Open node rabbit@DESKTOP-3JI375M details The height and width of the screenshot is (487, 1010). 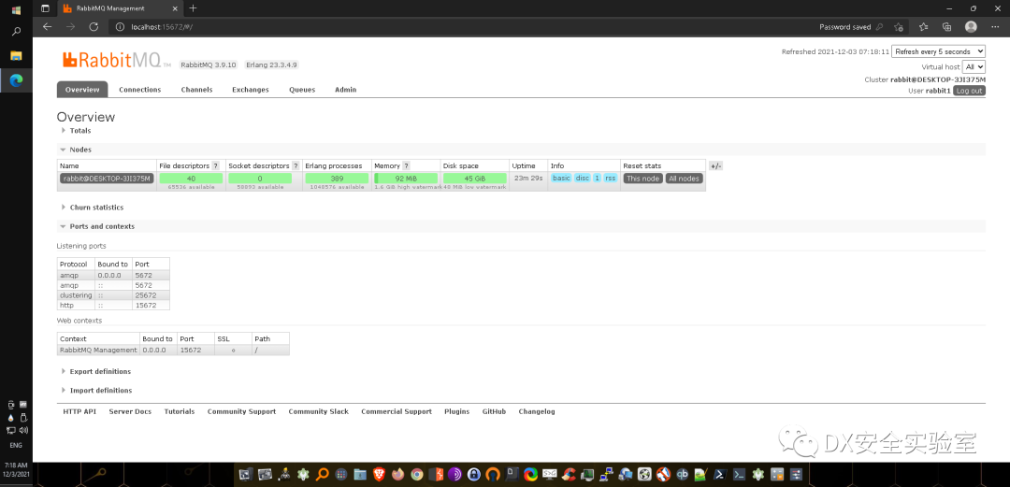tap(107, 179)
